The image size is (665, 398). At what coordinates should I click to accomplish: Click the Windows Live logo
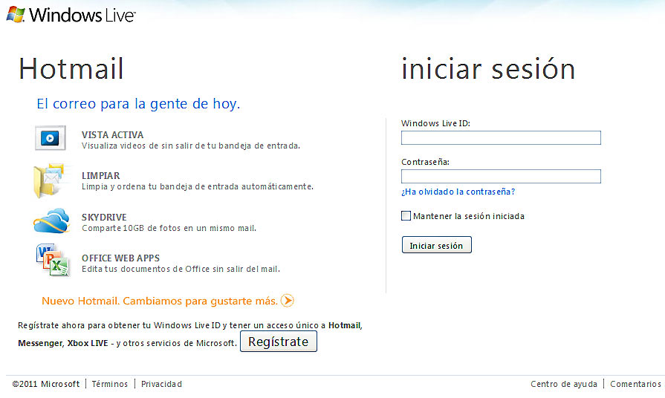[x=70, y=14]
